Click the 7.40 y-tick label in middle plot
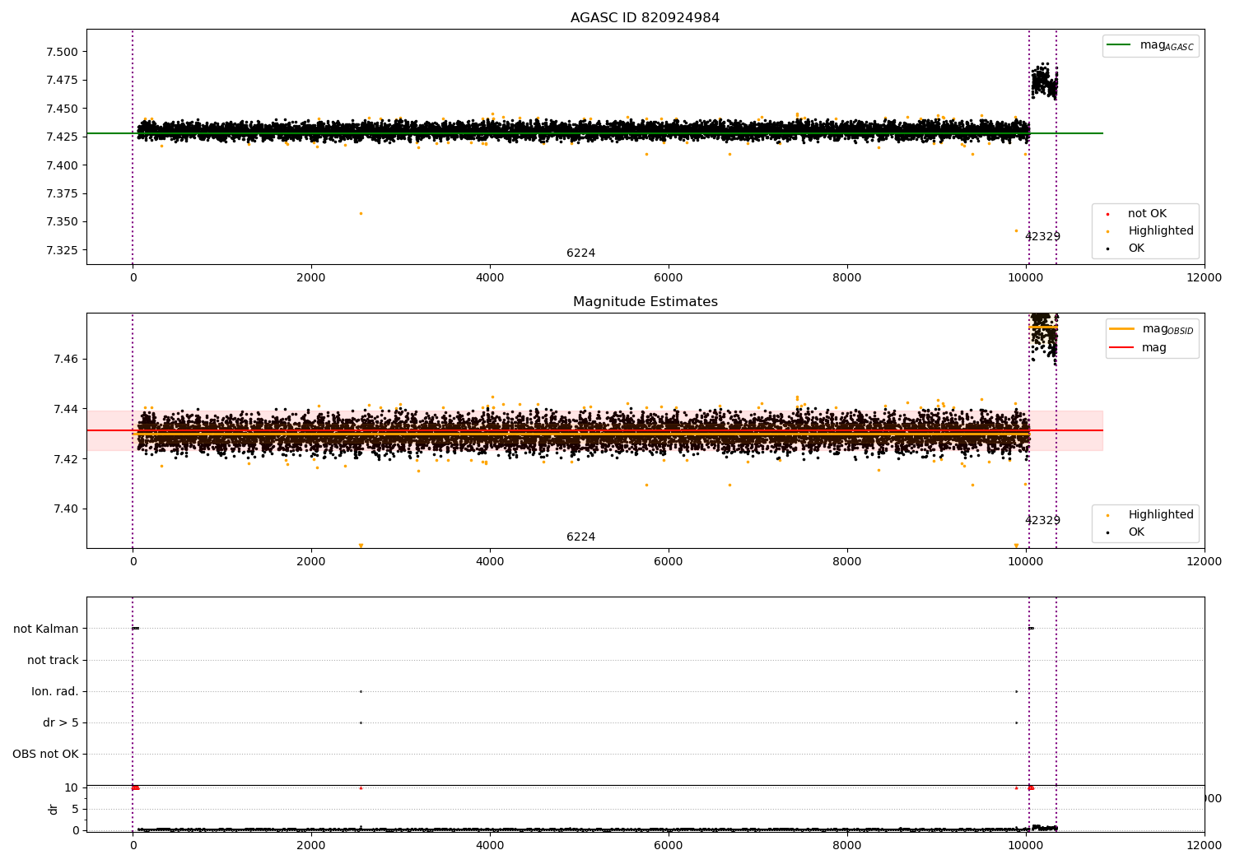The width and height of the screenshot is (1235, 864). [x=66, y=509]
